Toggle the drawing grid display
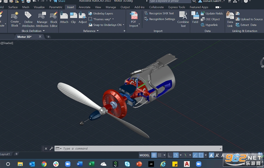The image size is (264, 168). pos(154,155)
